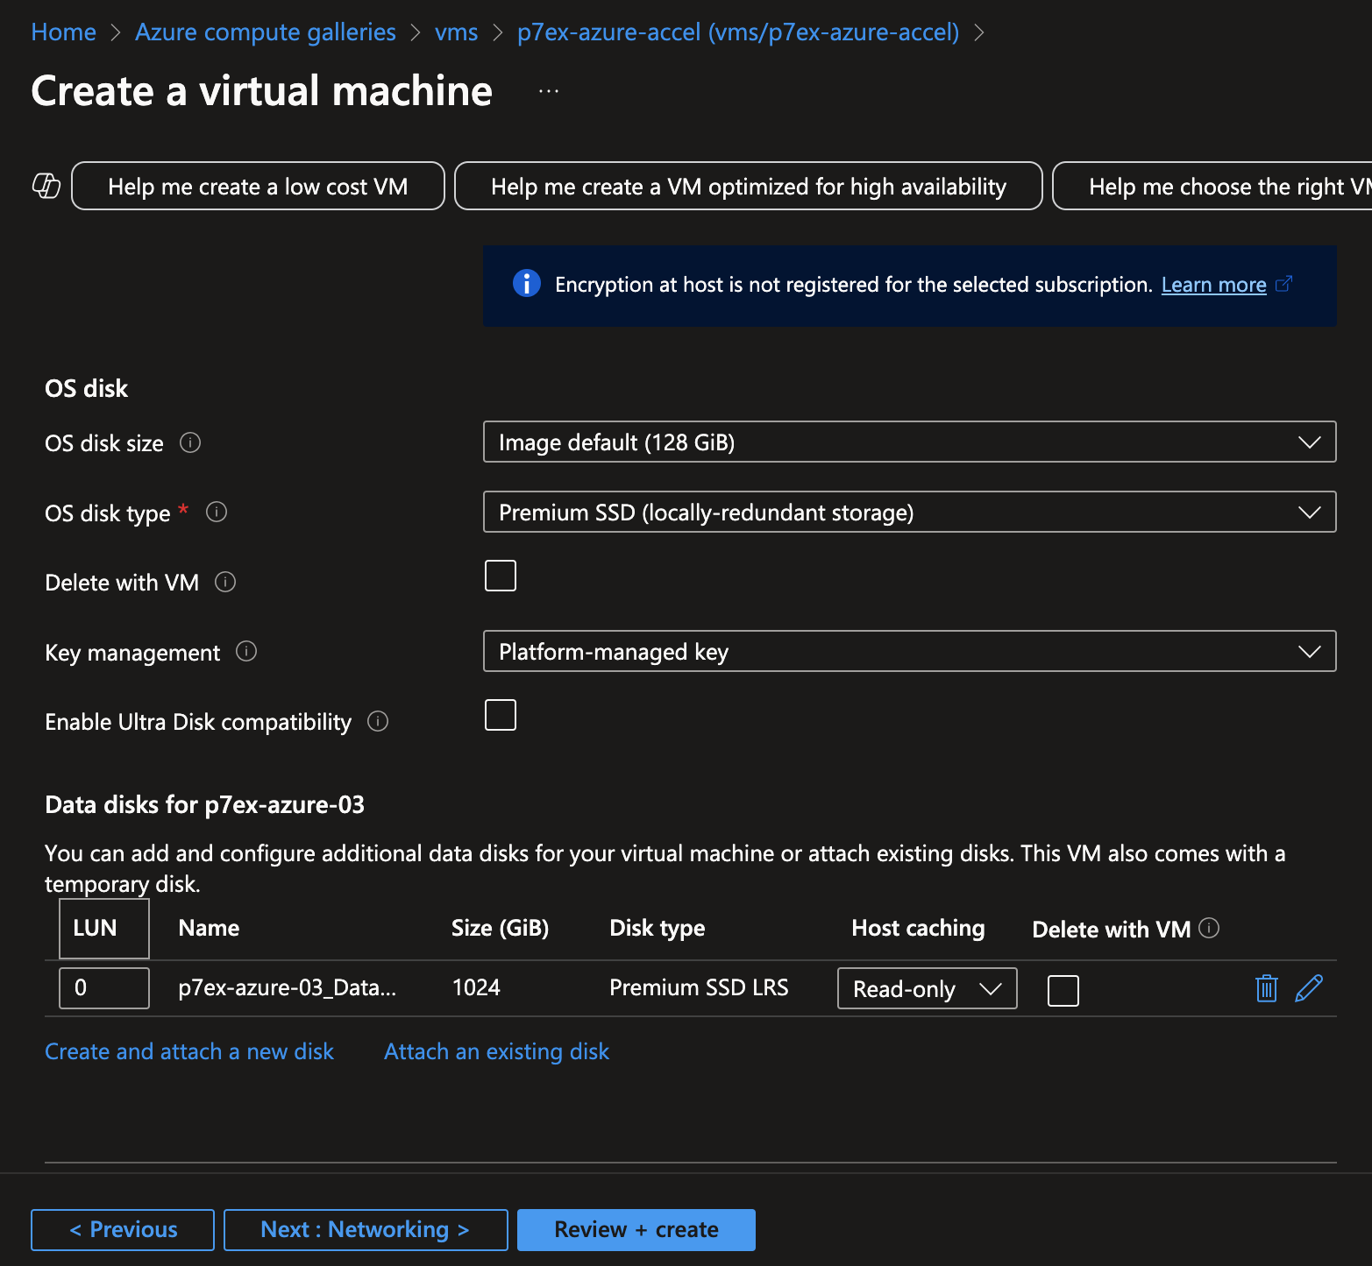This screenshot has width=1372, height=1266.
Task: Edit the data disk with pencil icon
Action: 1308,988
